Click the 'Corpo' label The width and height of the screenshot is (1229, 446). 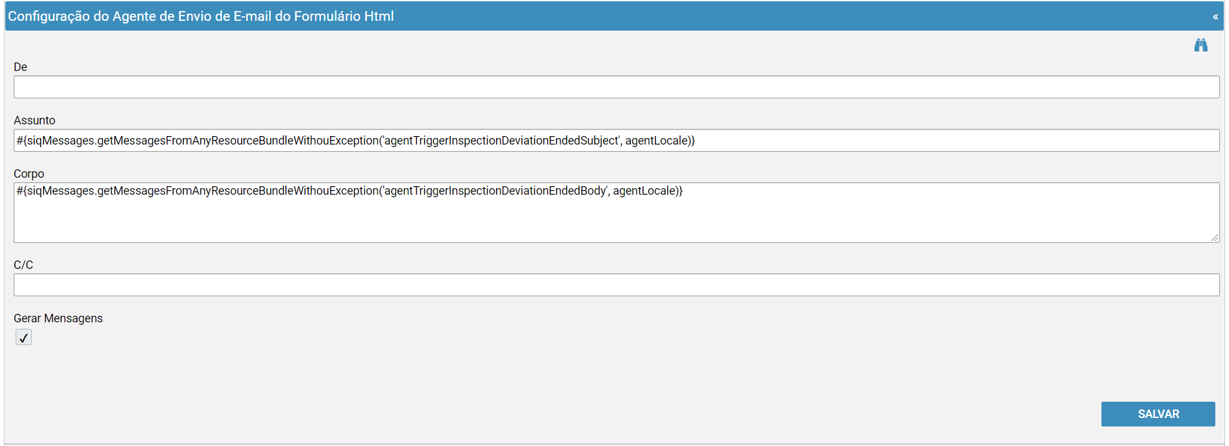point(29,174)
